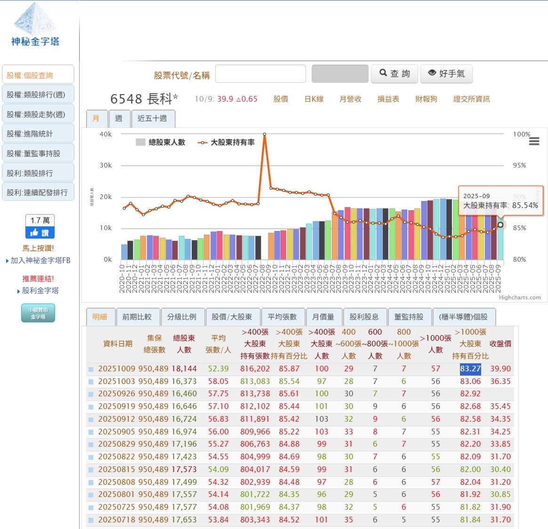Open the 日K線 link

(314, 99)
